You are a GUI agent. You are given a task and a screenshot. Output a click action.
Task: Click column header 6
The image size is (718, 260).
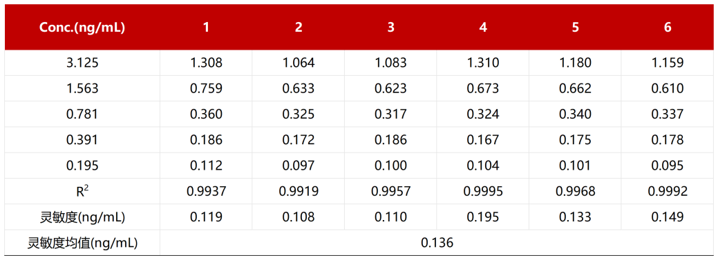(x=668, y=28)
